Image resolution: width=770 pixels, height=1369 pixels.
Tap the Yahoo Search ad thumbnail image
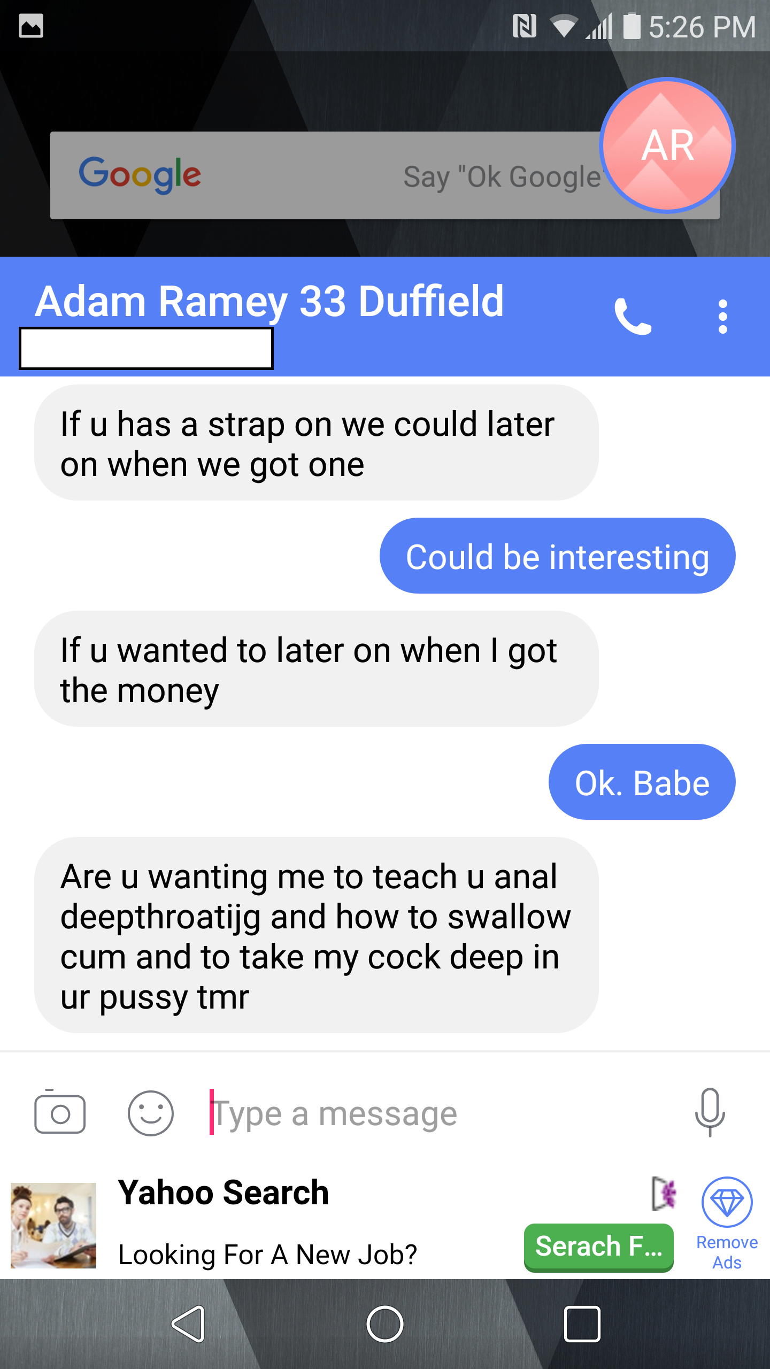click(x=53, y=1225)
